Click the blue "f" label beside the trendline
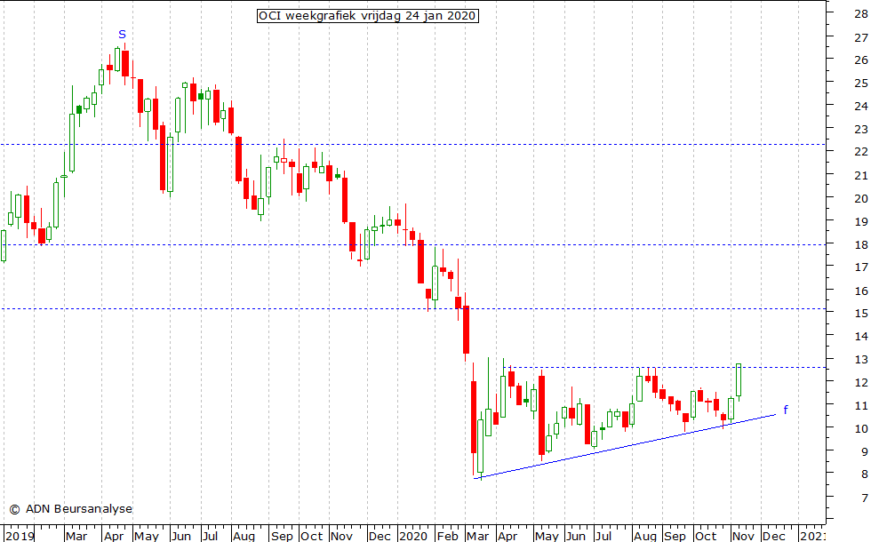 coord(786,410)
